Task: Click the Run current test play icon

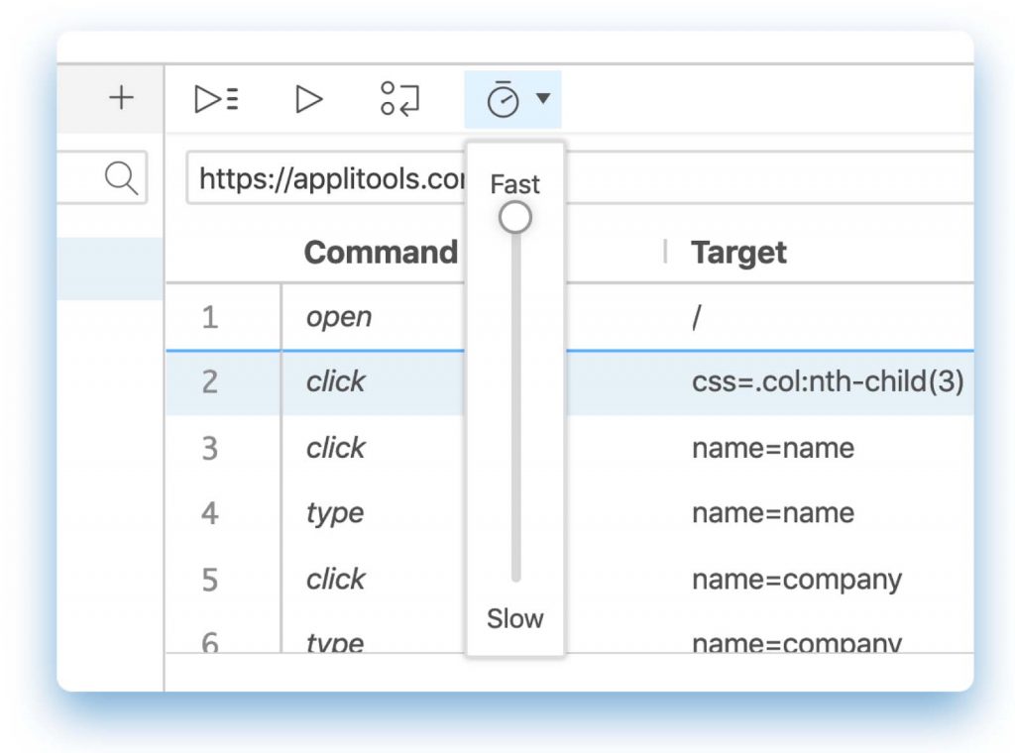Action: coord(309,99)
